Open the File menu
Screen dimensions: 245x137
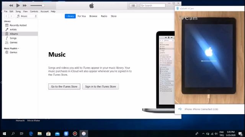pyautogui.click(x=6, y=11)
